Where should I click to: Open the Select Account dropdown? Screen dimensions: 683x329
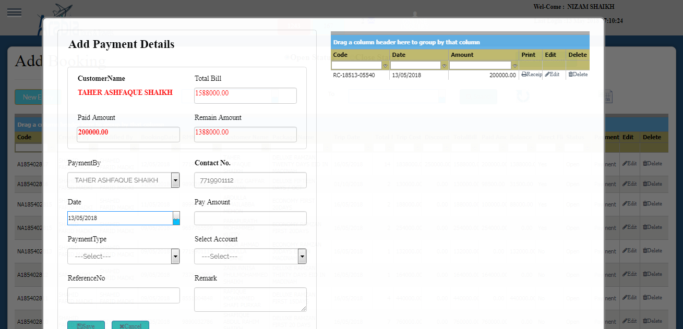(x=302, y=257)
